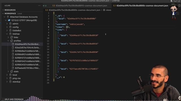Collapse the profiles collection chevron

[8, 41]
